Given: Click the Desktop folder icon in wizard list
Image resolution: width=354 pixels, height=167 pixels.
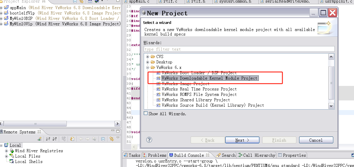Looking at the screenshot, I should pyautogui.click(x=153, y=62).
